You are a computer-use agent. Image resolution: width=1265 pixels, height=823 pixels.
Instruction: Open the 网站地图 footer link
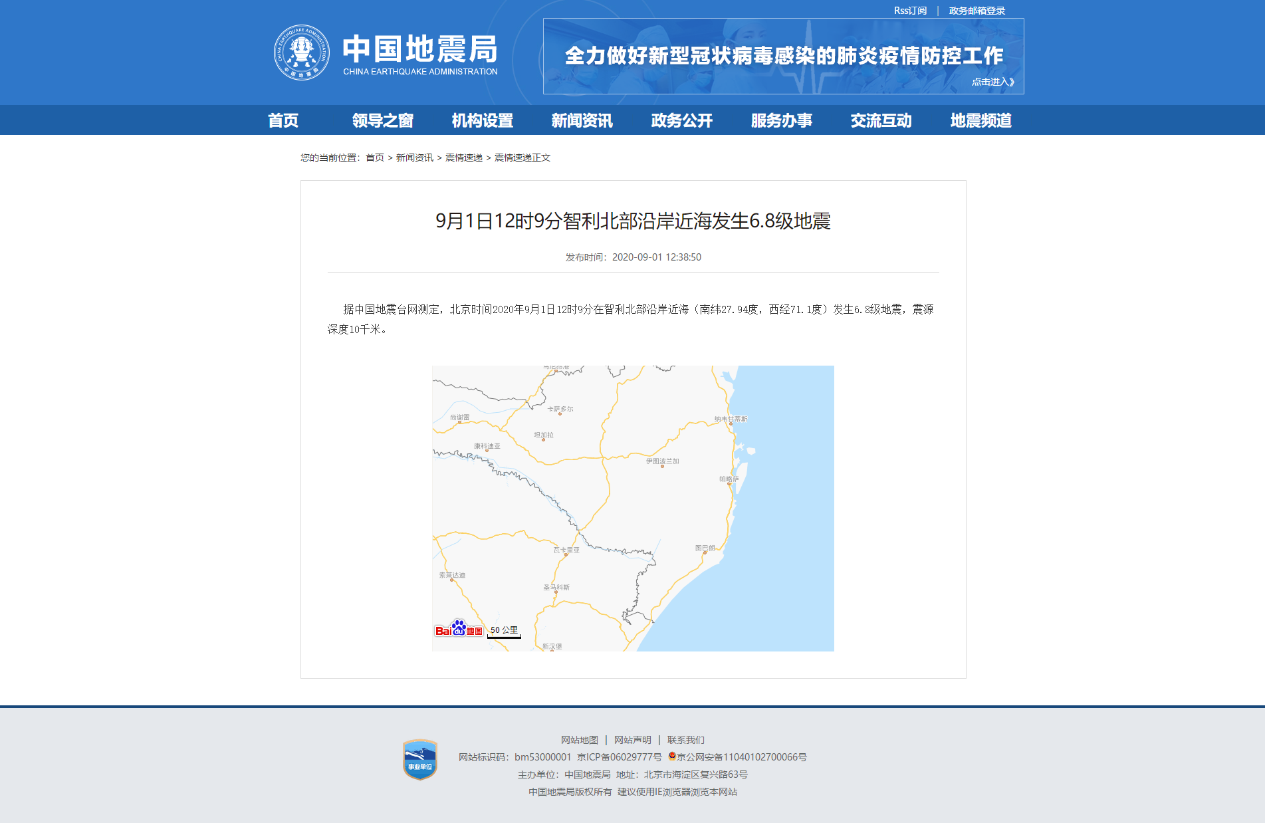pyautogui.click(x=579, y=739)
